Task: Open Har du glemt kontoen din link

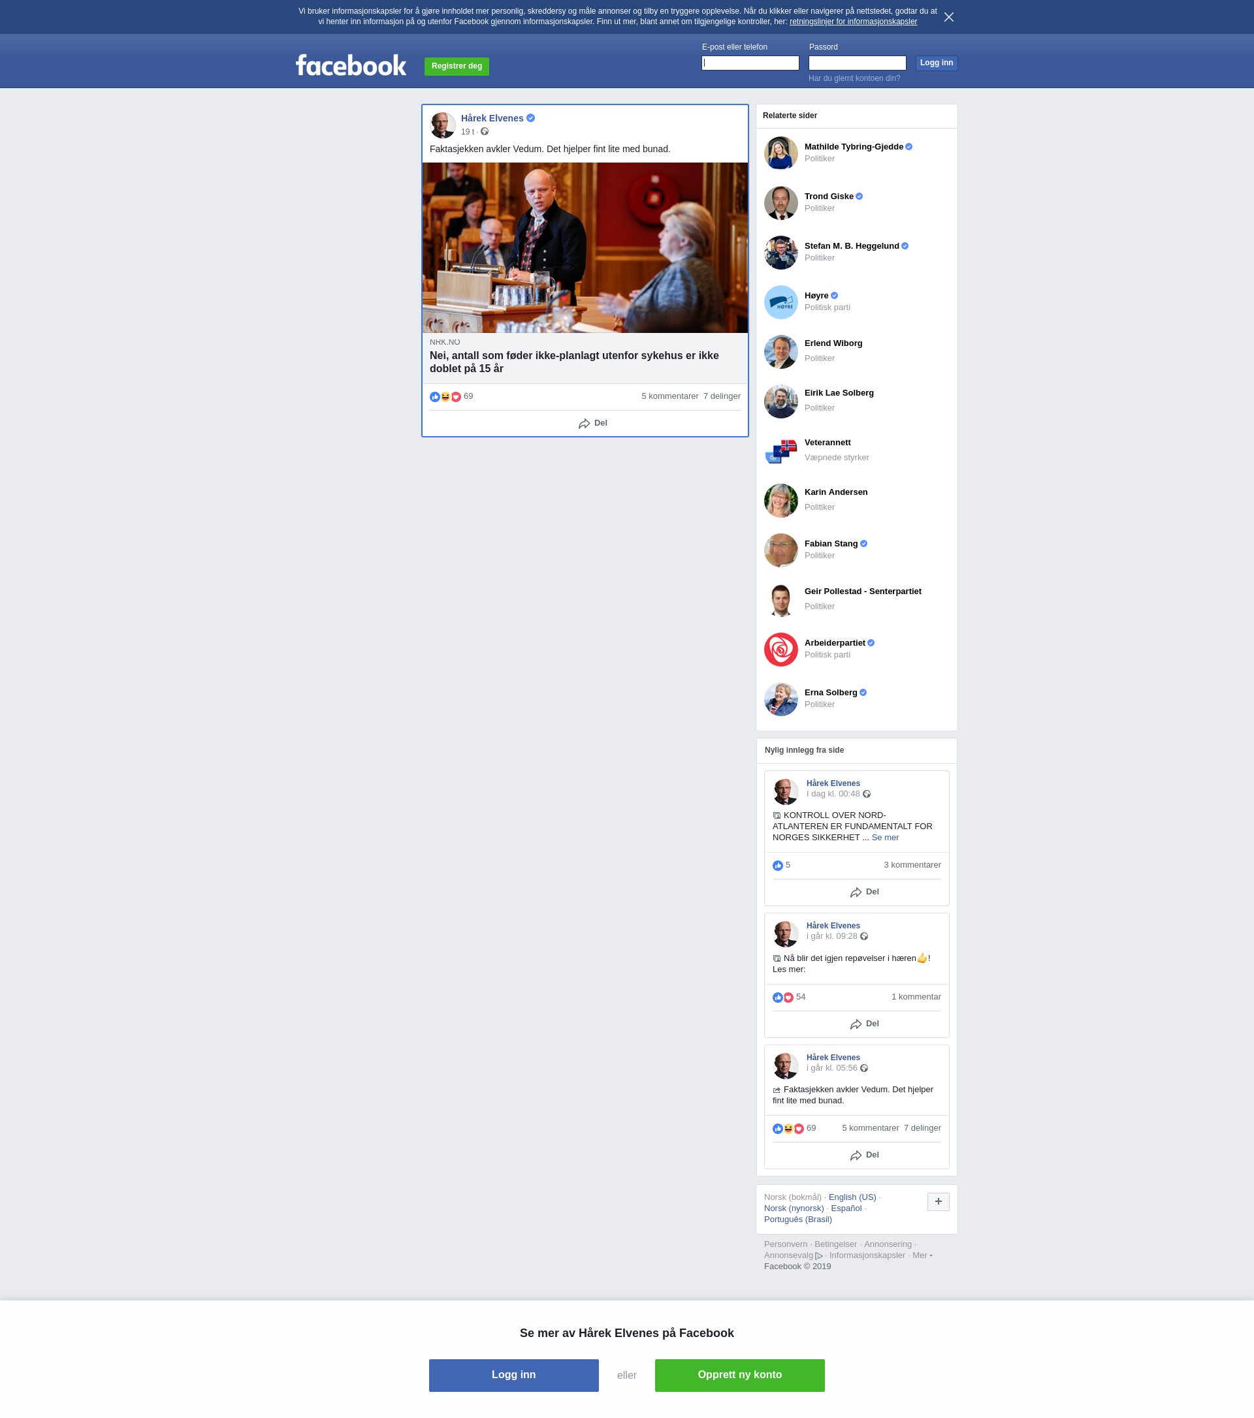Action: click(854, 78)
